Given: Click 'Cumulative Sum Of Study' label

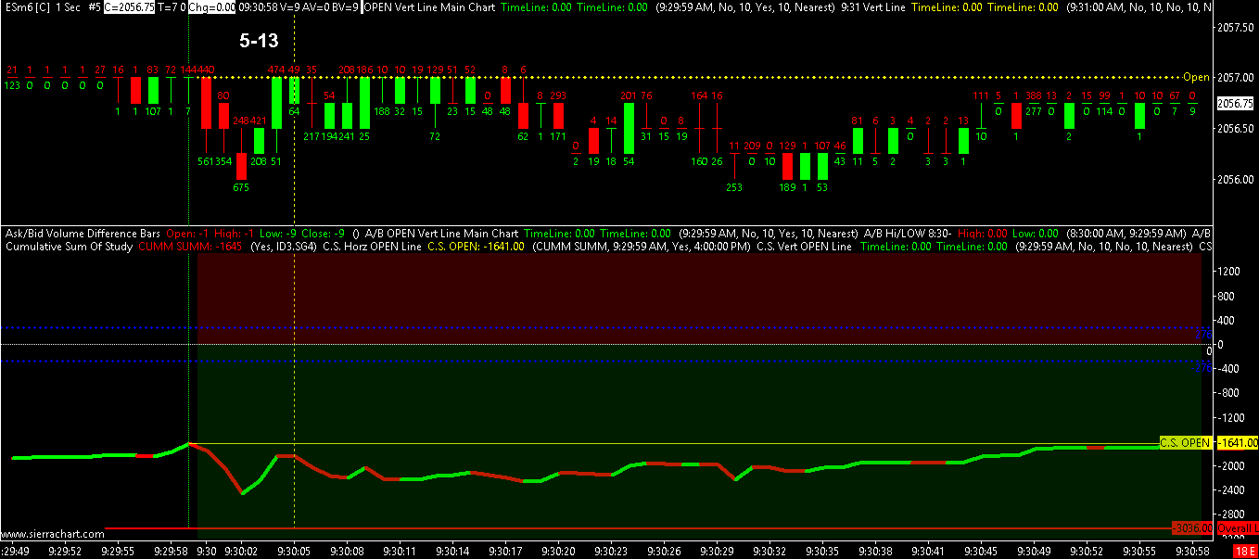Looking at the screenshot, I should click(68, 247).
